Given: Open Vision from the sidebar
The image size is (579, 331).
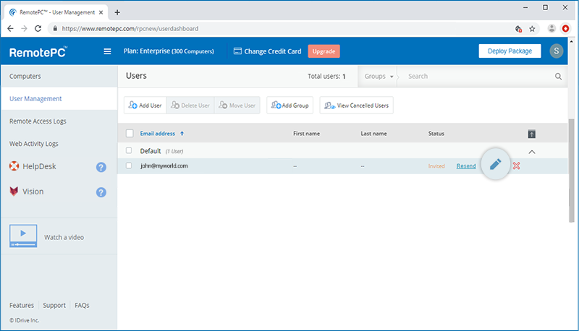Looking at the screenshot, I should (x=33, y=192).
